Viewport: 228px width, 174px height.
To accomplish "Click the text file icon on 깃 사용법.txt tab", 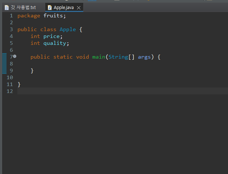I will point(7,8).
